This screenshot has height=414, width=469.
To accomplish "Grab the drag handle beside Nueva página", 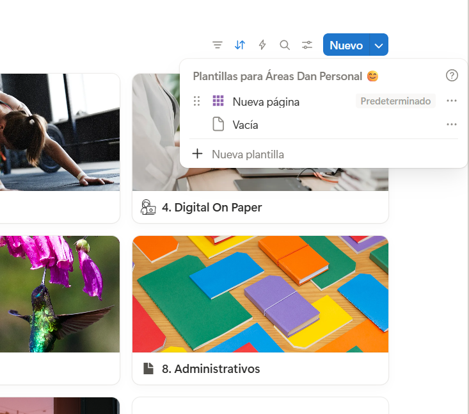I will pyautogui.click(x=196, y=101).
